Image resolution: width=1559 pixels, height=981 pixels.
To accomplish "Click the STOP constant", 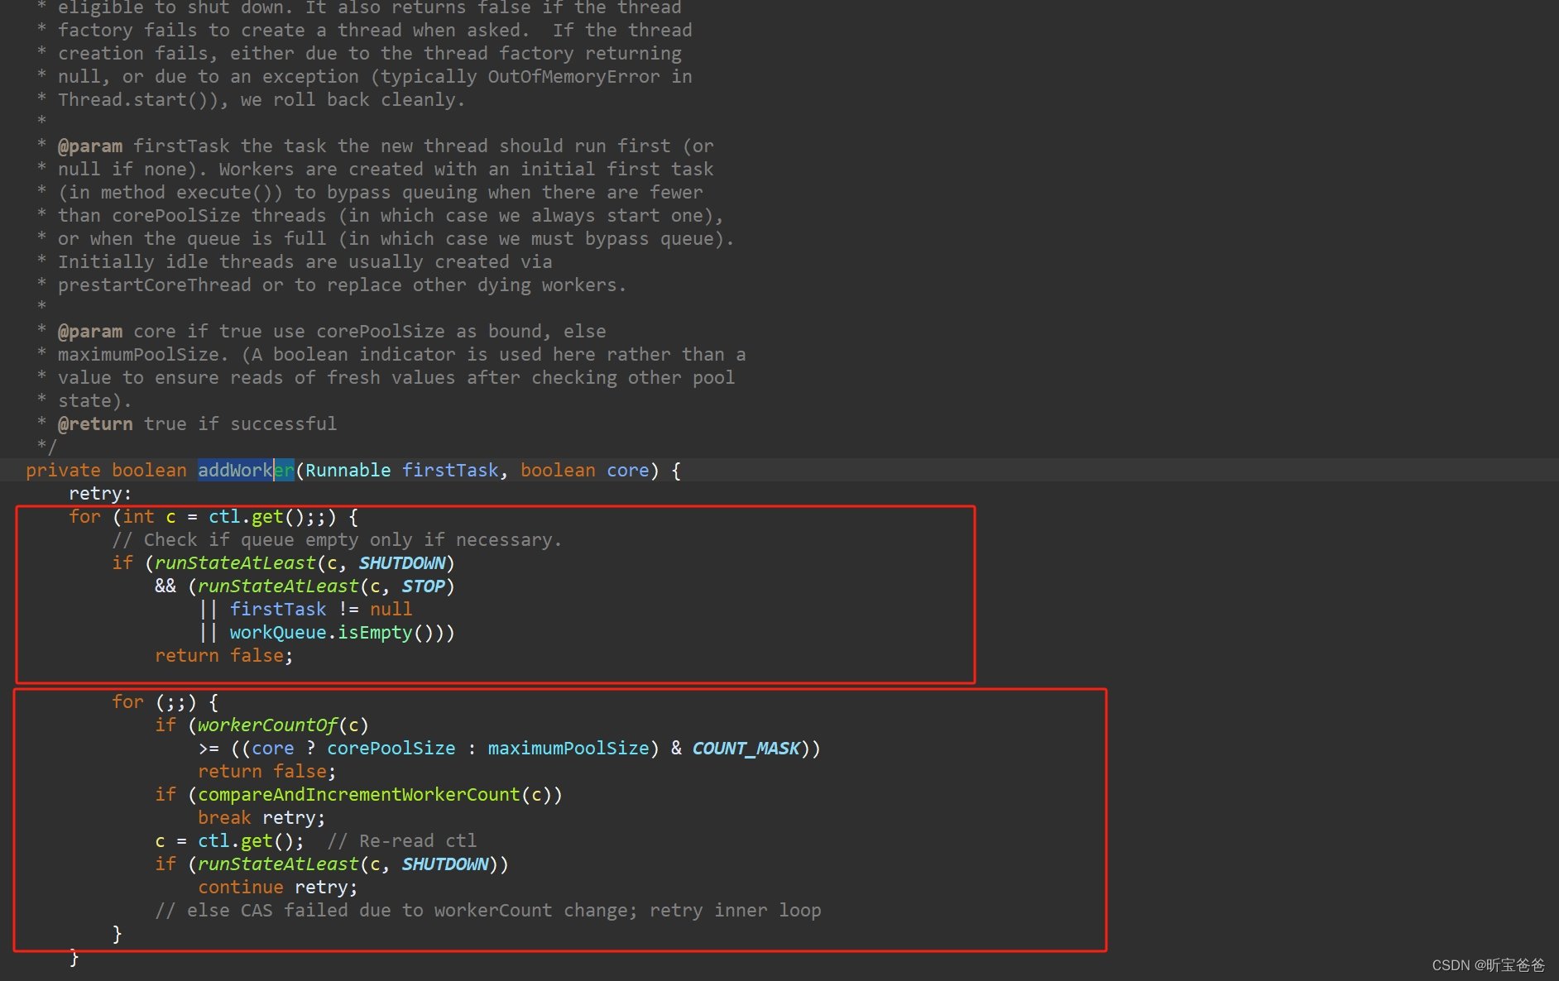I will pos(424,586).
